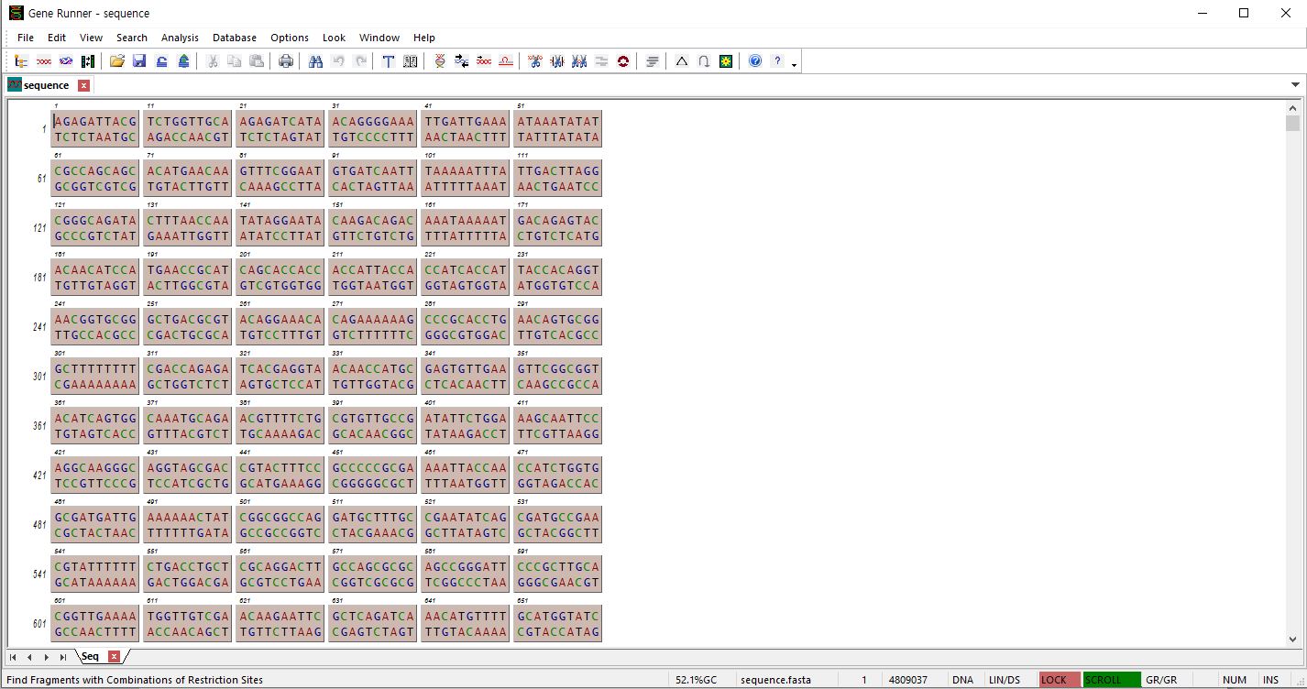The image size is (1307, 689).
Task: Open the Edit menu
Action: (x=57, y=38)
